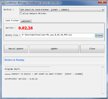The image size is (108, 99).
Task: Click the Close button beside Update
Action: coord(92,49)
